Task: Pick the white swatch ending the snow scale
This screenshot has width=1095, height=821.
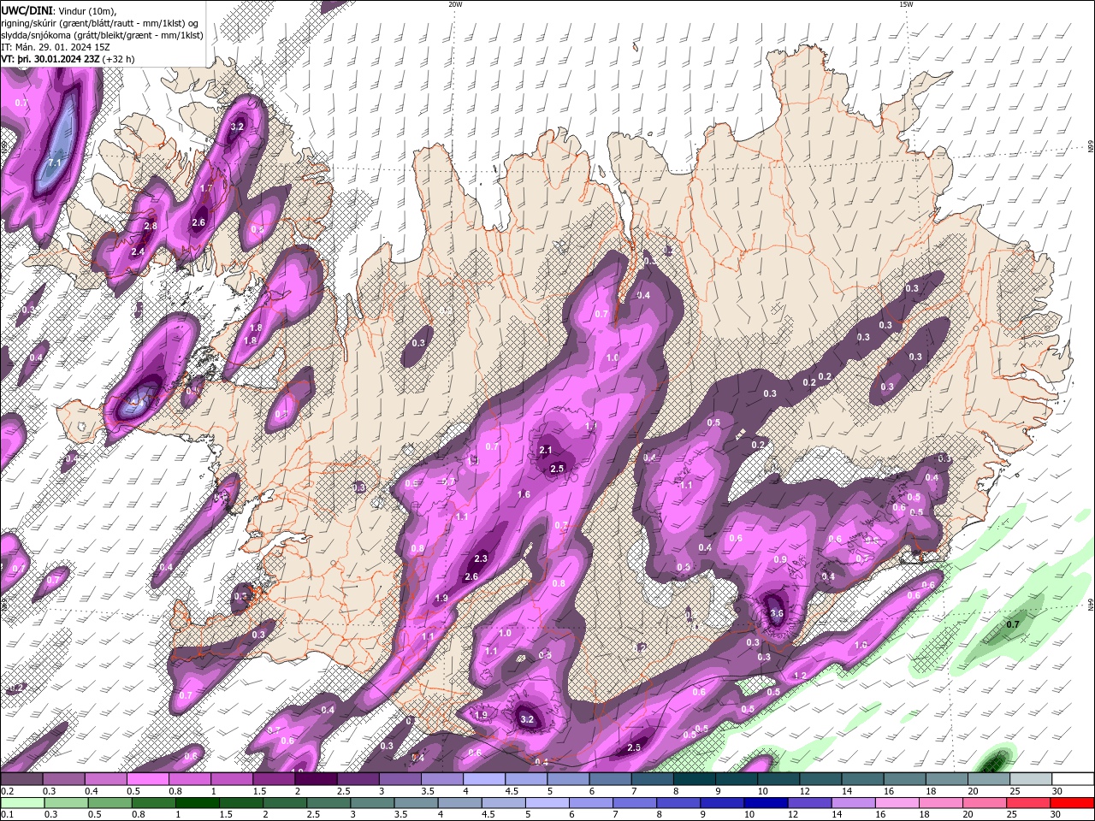Action: tap(1073, 778)
